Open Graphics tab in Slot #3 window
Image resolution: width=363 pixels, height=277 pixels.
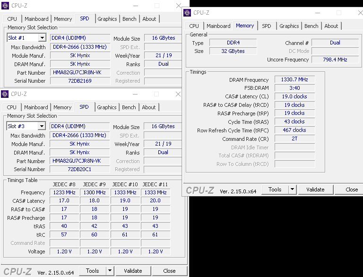pyautogui.click(x=107, y=107)
